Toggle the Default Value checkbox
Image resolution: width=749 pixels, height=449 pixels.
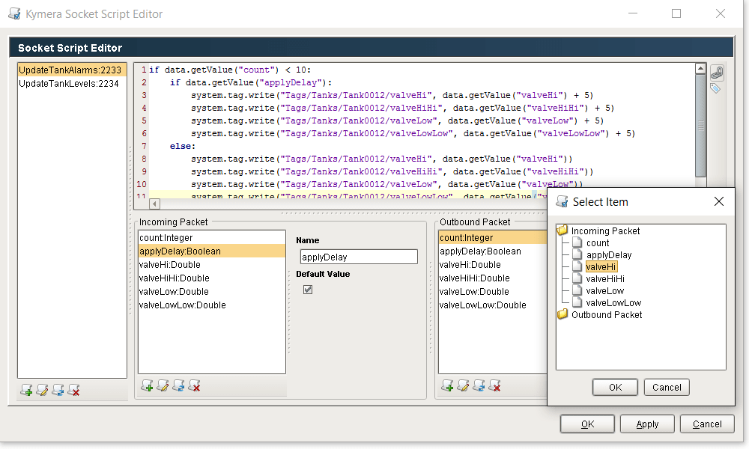coord(308,290)
